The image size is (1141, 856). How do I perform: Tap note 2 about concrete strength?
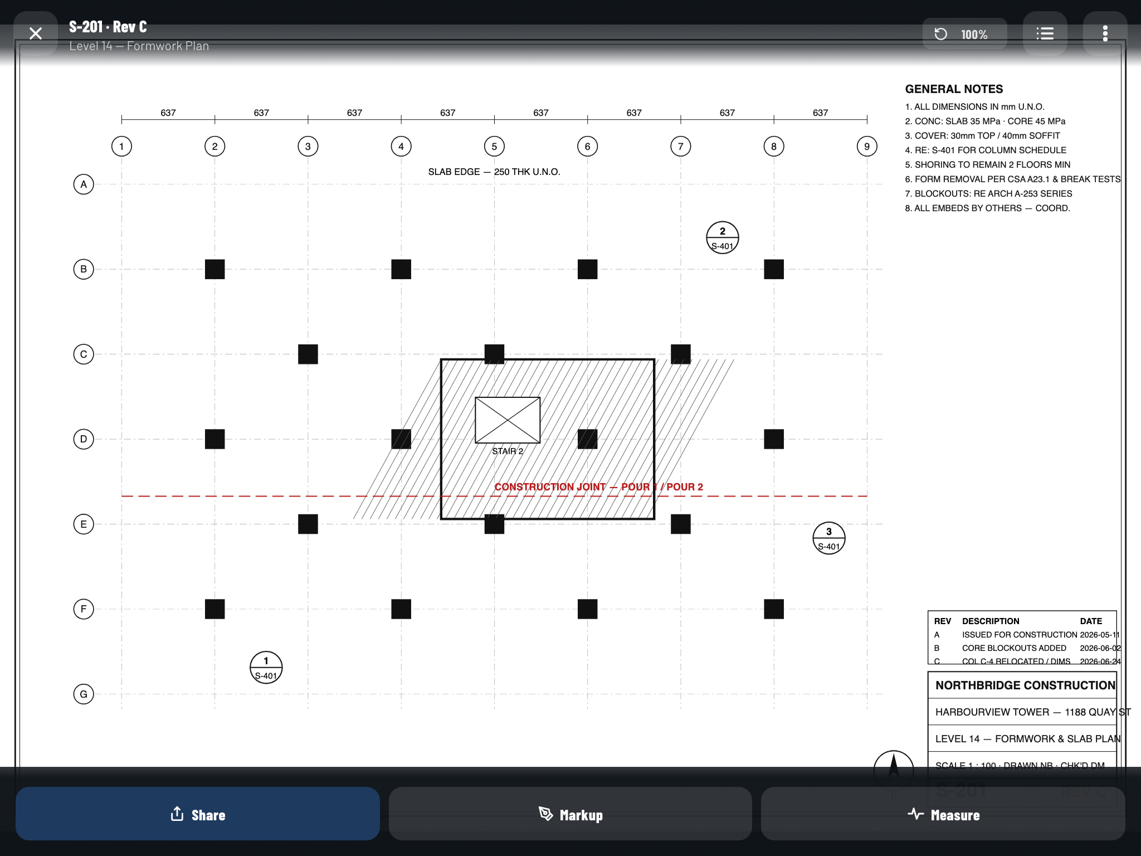click(x=985, y=121)
